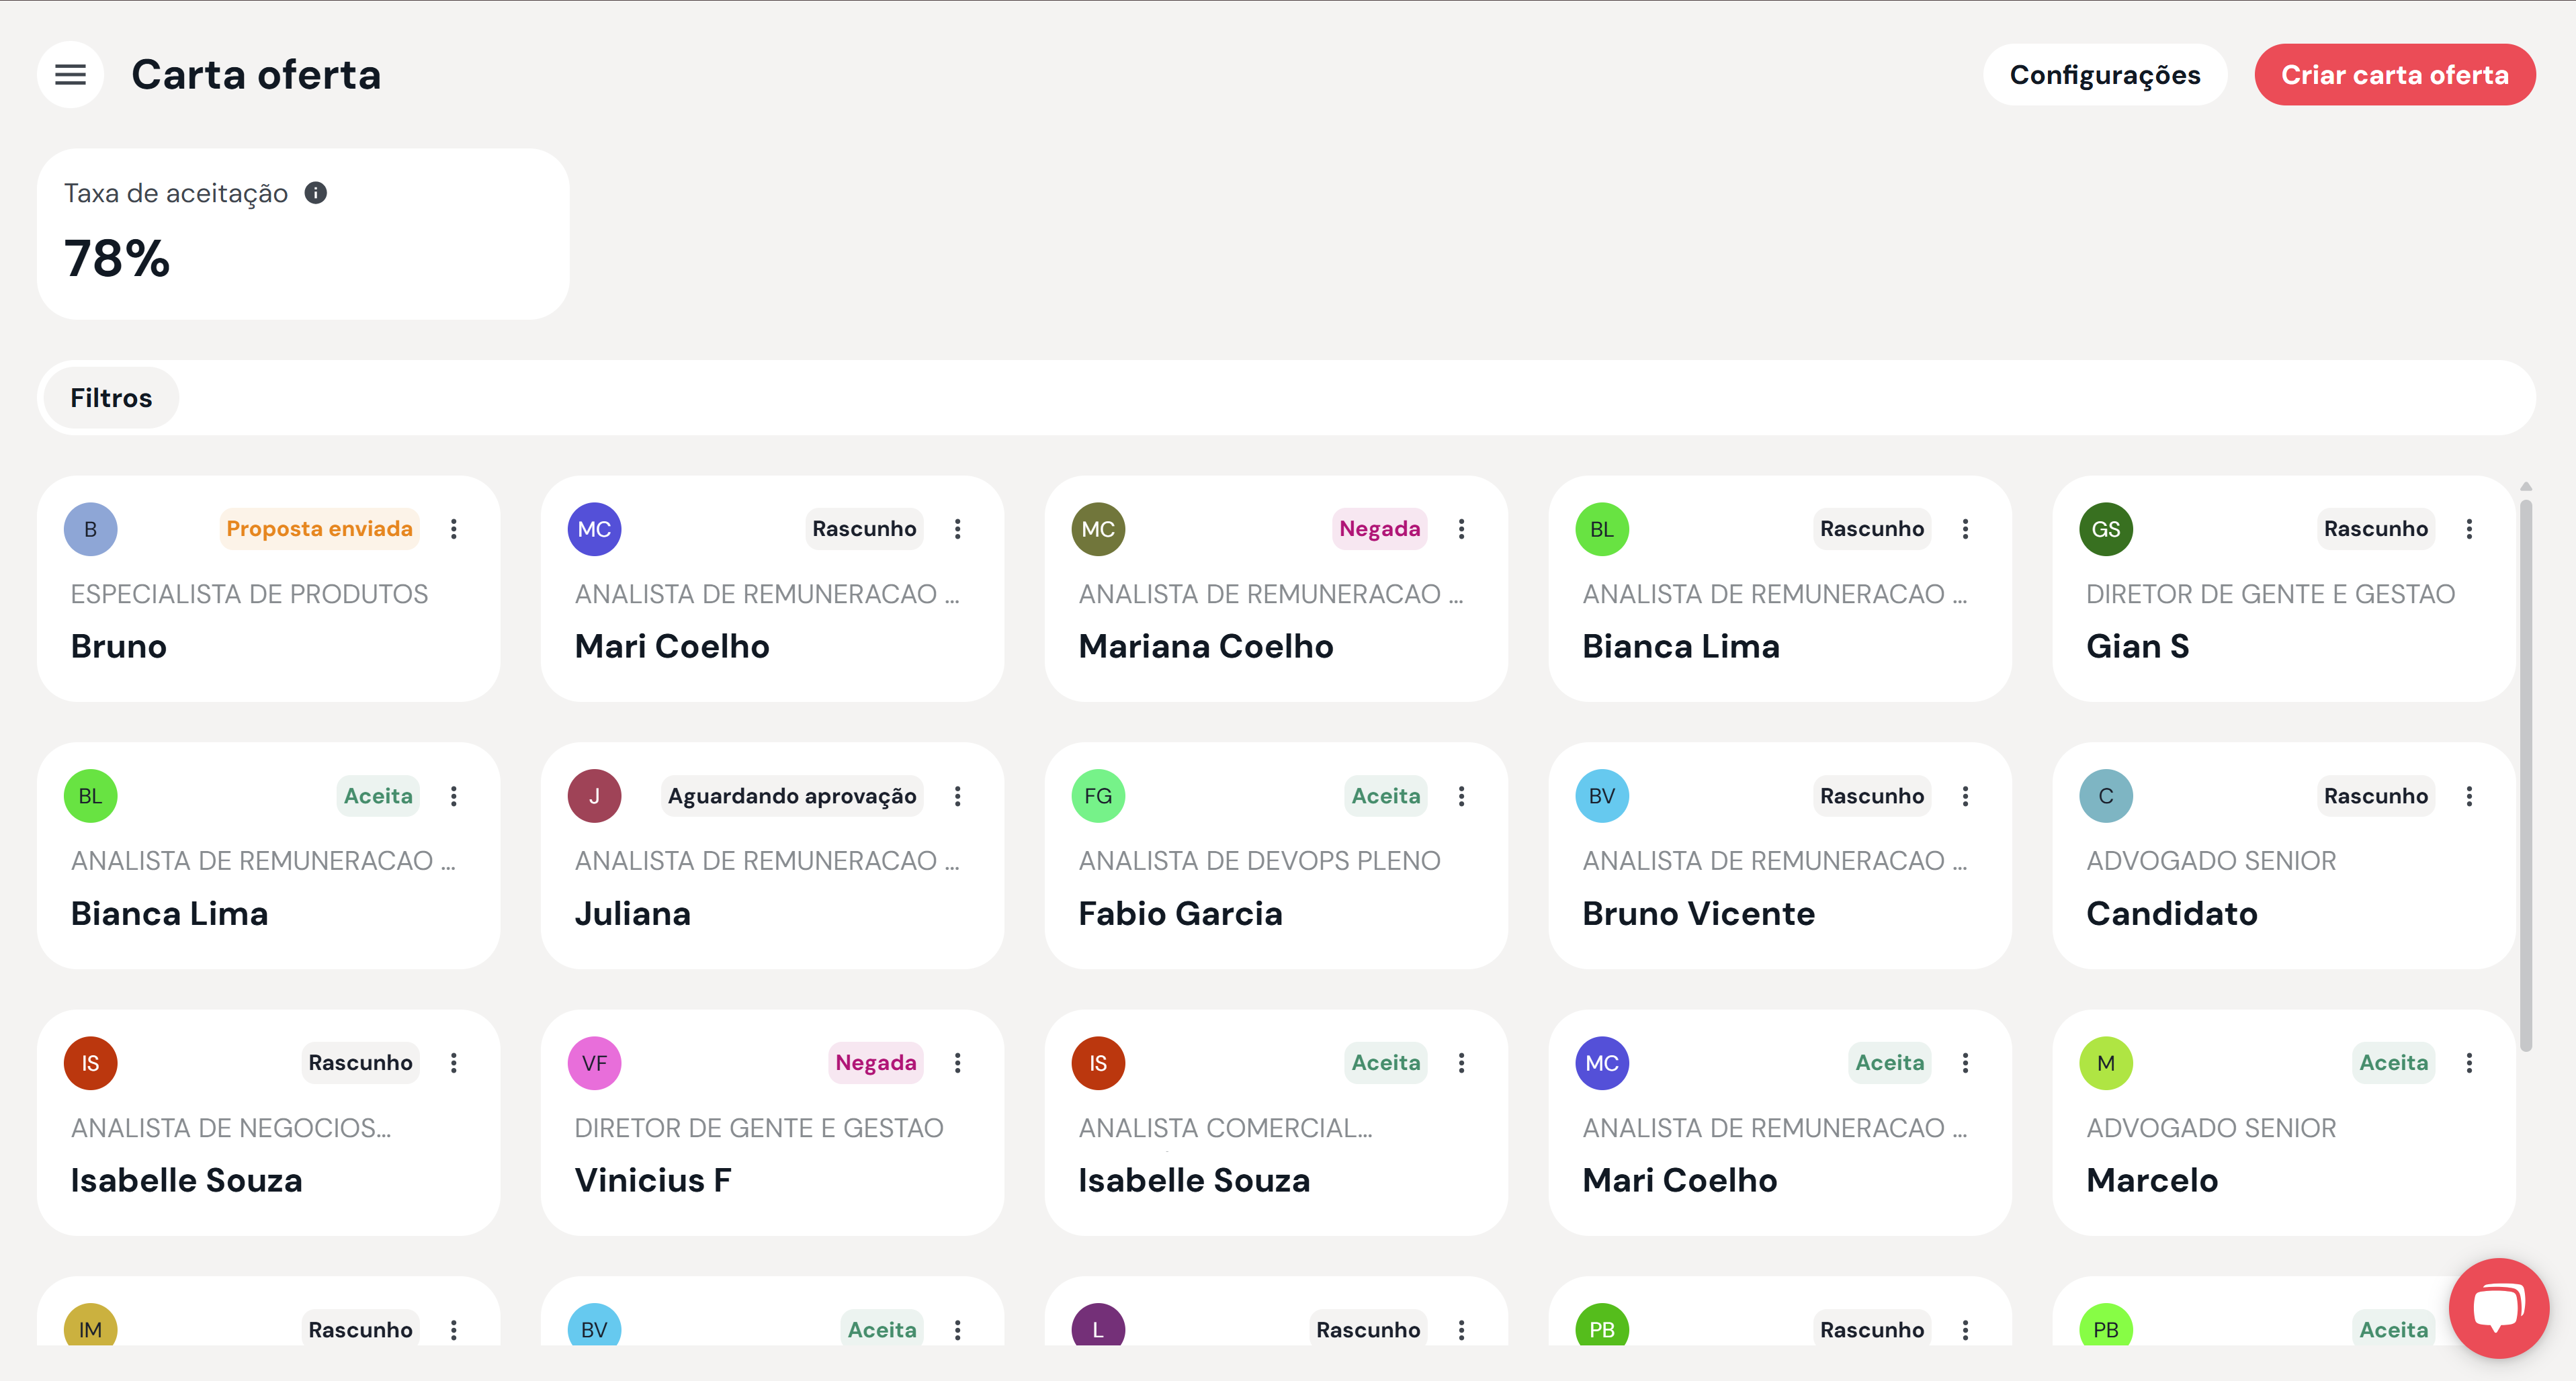Click Negada badge on Mariana Coelho card
Viewport: 2576px width, 1381px height.
(1379, 529)
